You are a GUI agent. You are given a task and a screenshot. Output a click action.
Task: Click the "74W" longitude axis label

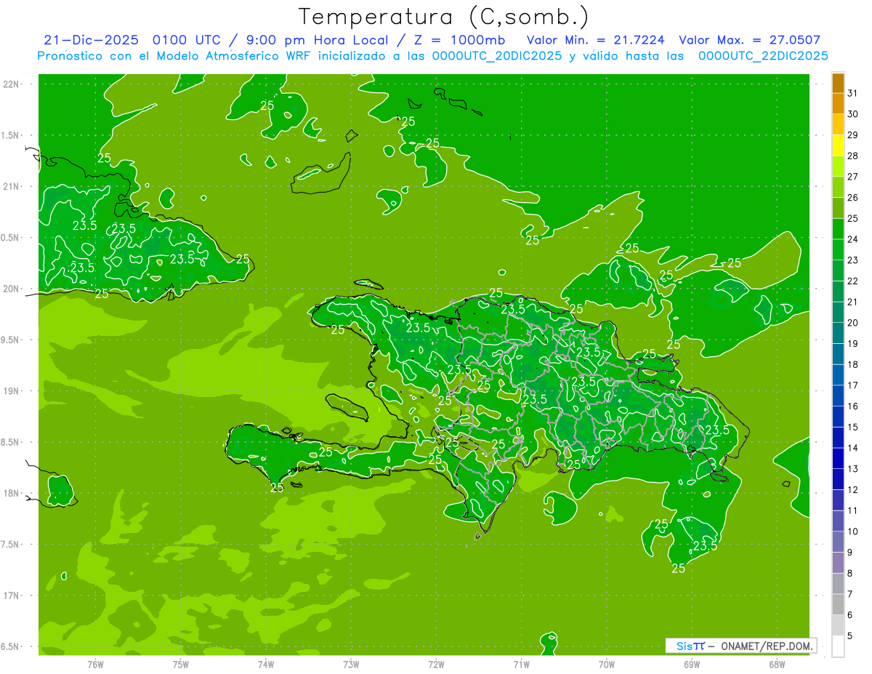(266, 664)
